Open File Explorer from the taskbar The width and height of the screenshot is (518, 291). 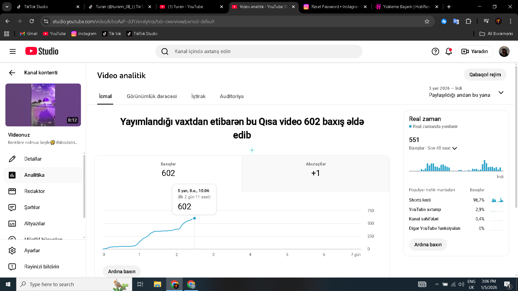(157, 284)
